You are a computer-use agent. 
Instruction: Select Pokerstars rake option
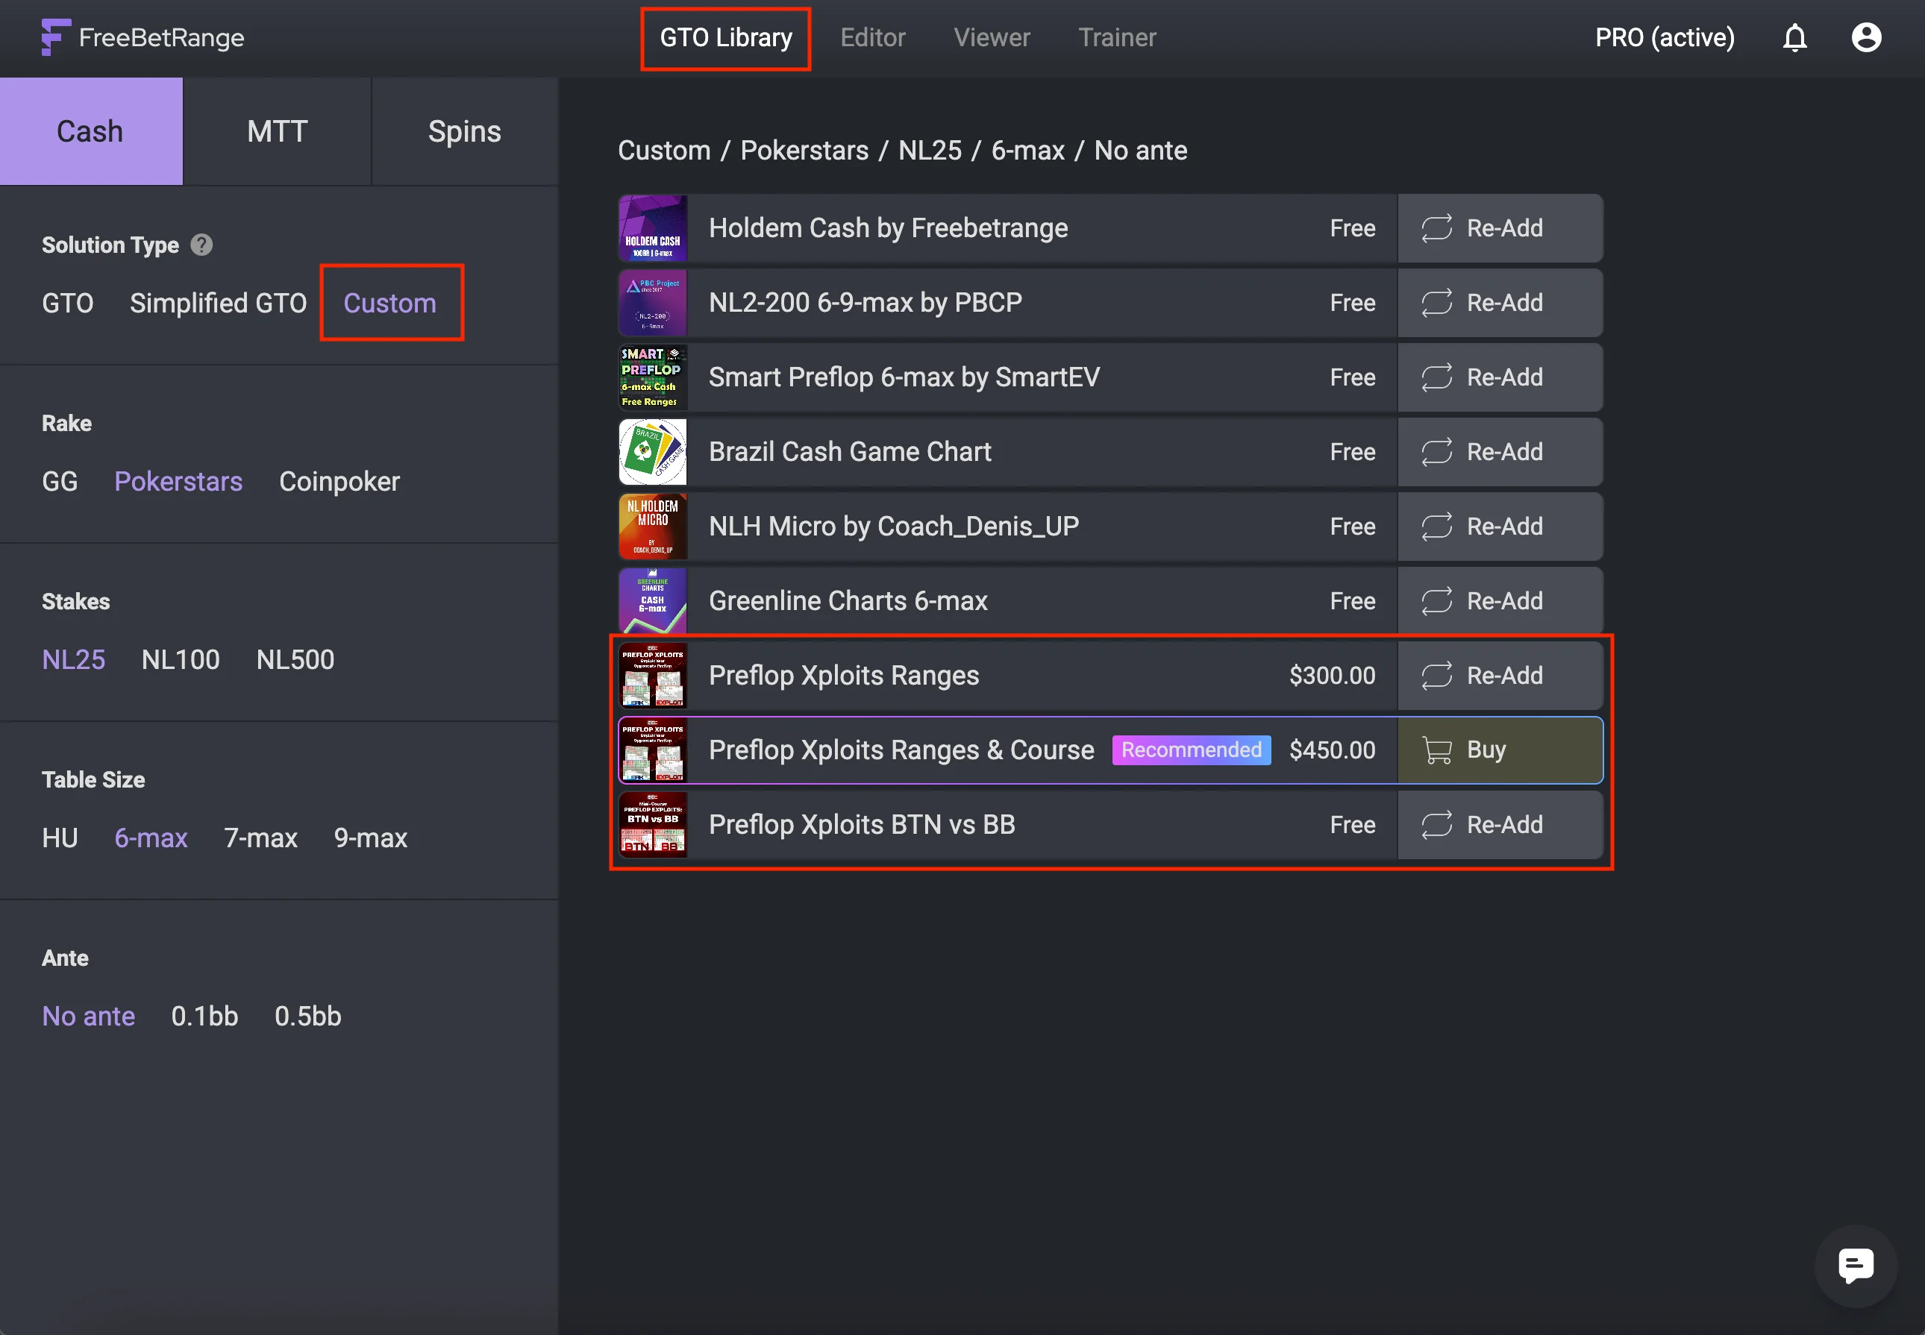178,481
